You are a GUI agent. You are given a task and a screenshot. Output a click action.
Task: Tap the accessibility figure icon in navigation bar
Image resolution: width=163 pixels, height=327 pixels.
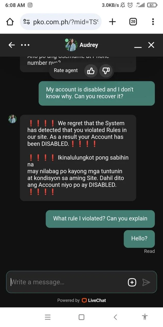[x=145, y=317]
